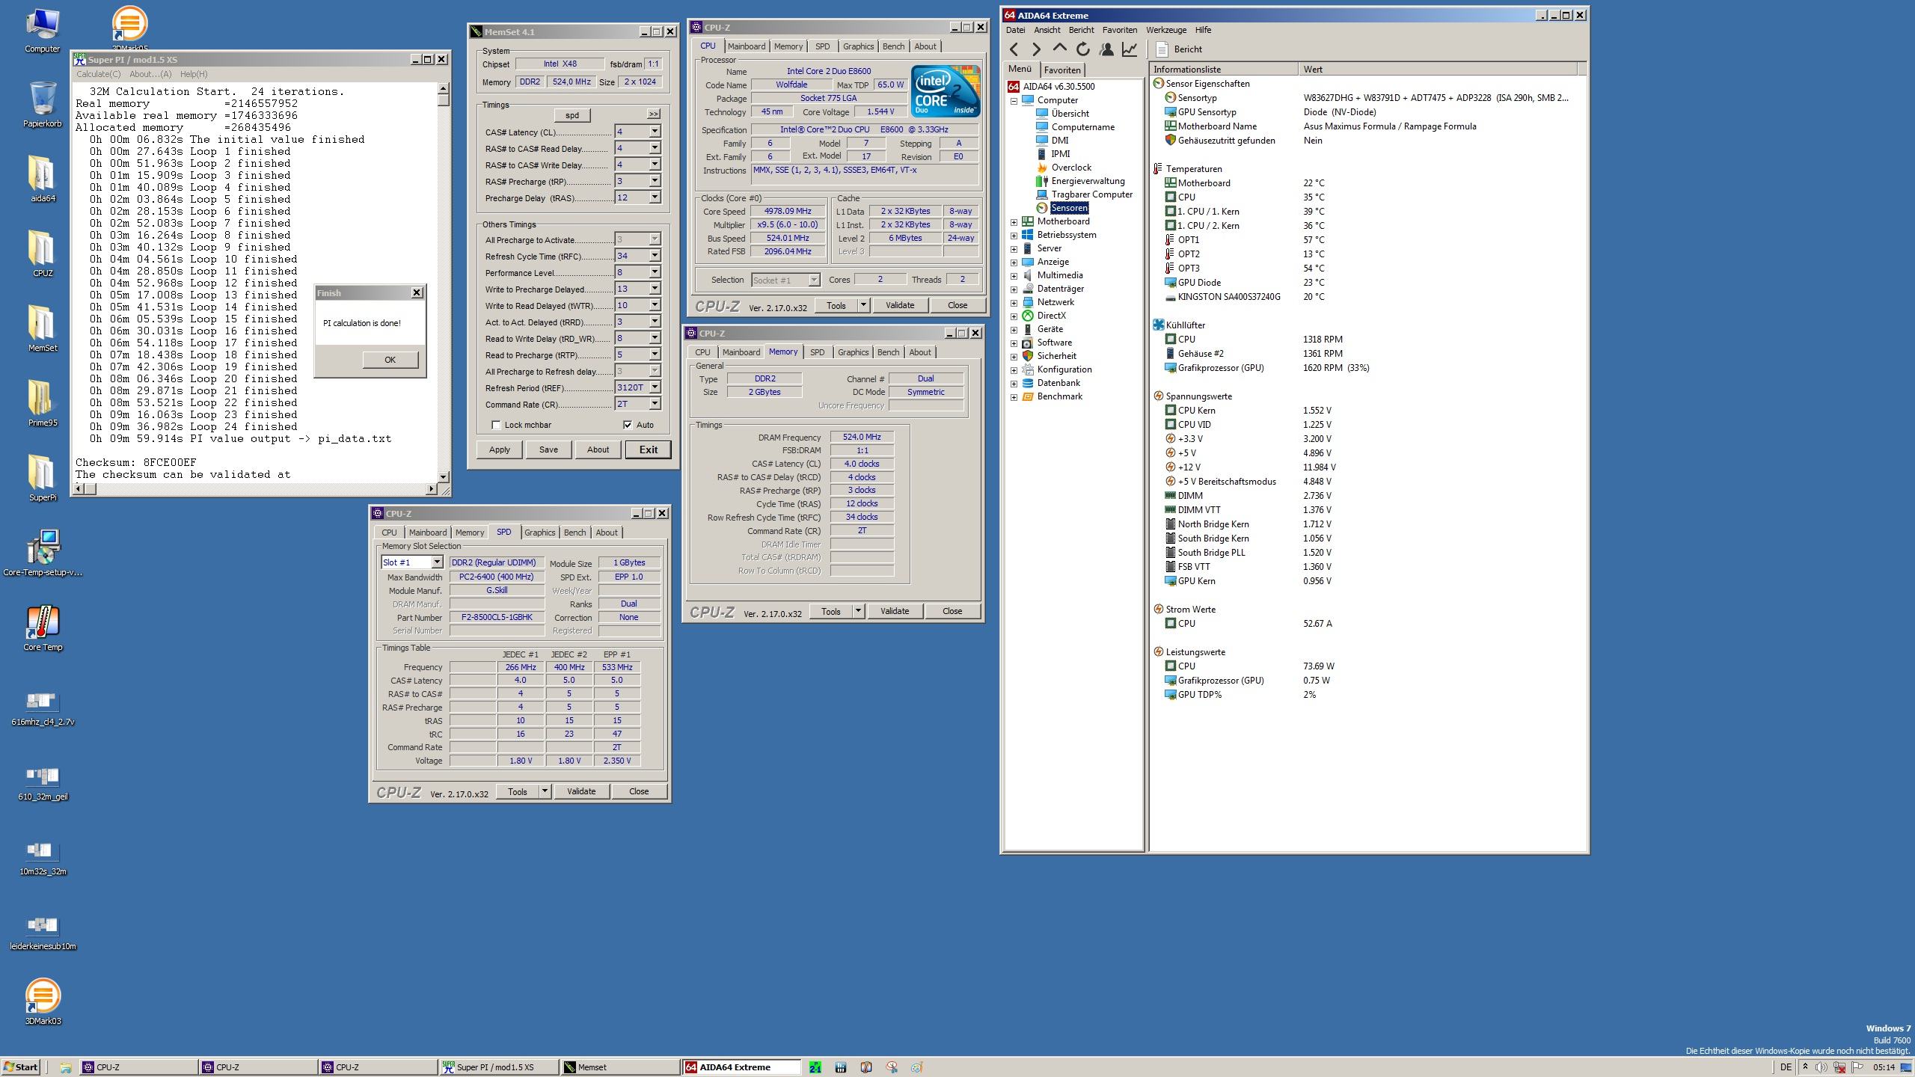Click the AIDA64 user profile toolbar icon
1915x1077 pixels.
point(1106,49)
